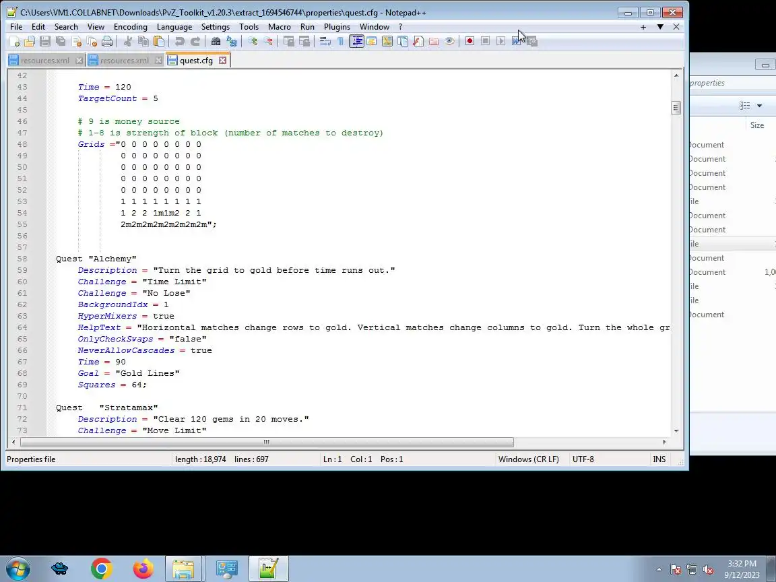The image size is (776, 582).
Task: Click the Cut scissors icon
Action: click(x=128, y=41)
